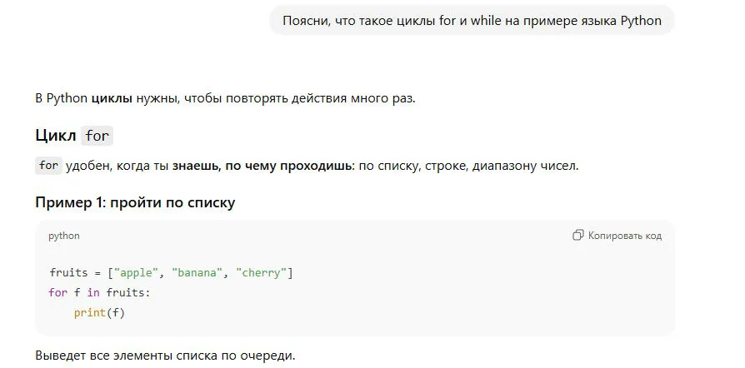
Task: Click the "Цикл for" heading
Action: 73,136
